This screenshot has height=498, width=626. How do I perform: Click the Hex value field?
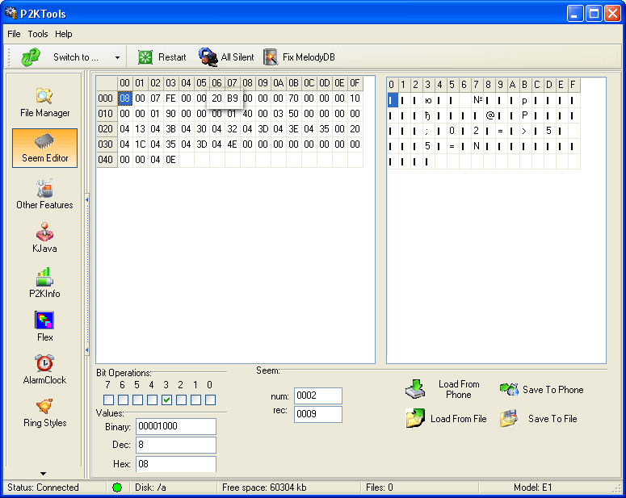pos(176,463)
